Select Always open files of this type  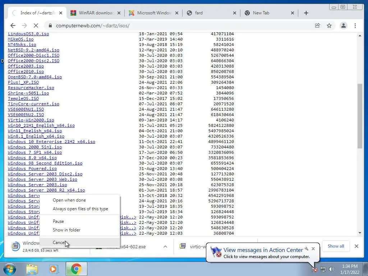[x=80, y=209]
